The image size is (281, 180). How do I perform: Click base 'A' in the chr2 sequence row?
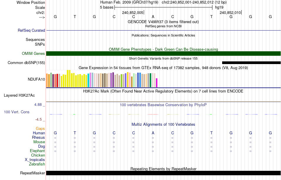pyautogui.click(x=153, y=17)
